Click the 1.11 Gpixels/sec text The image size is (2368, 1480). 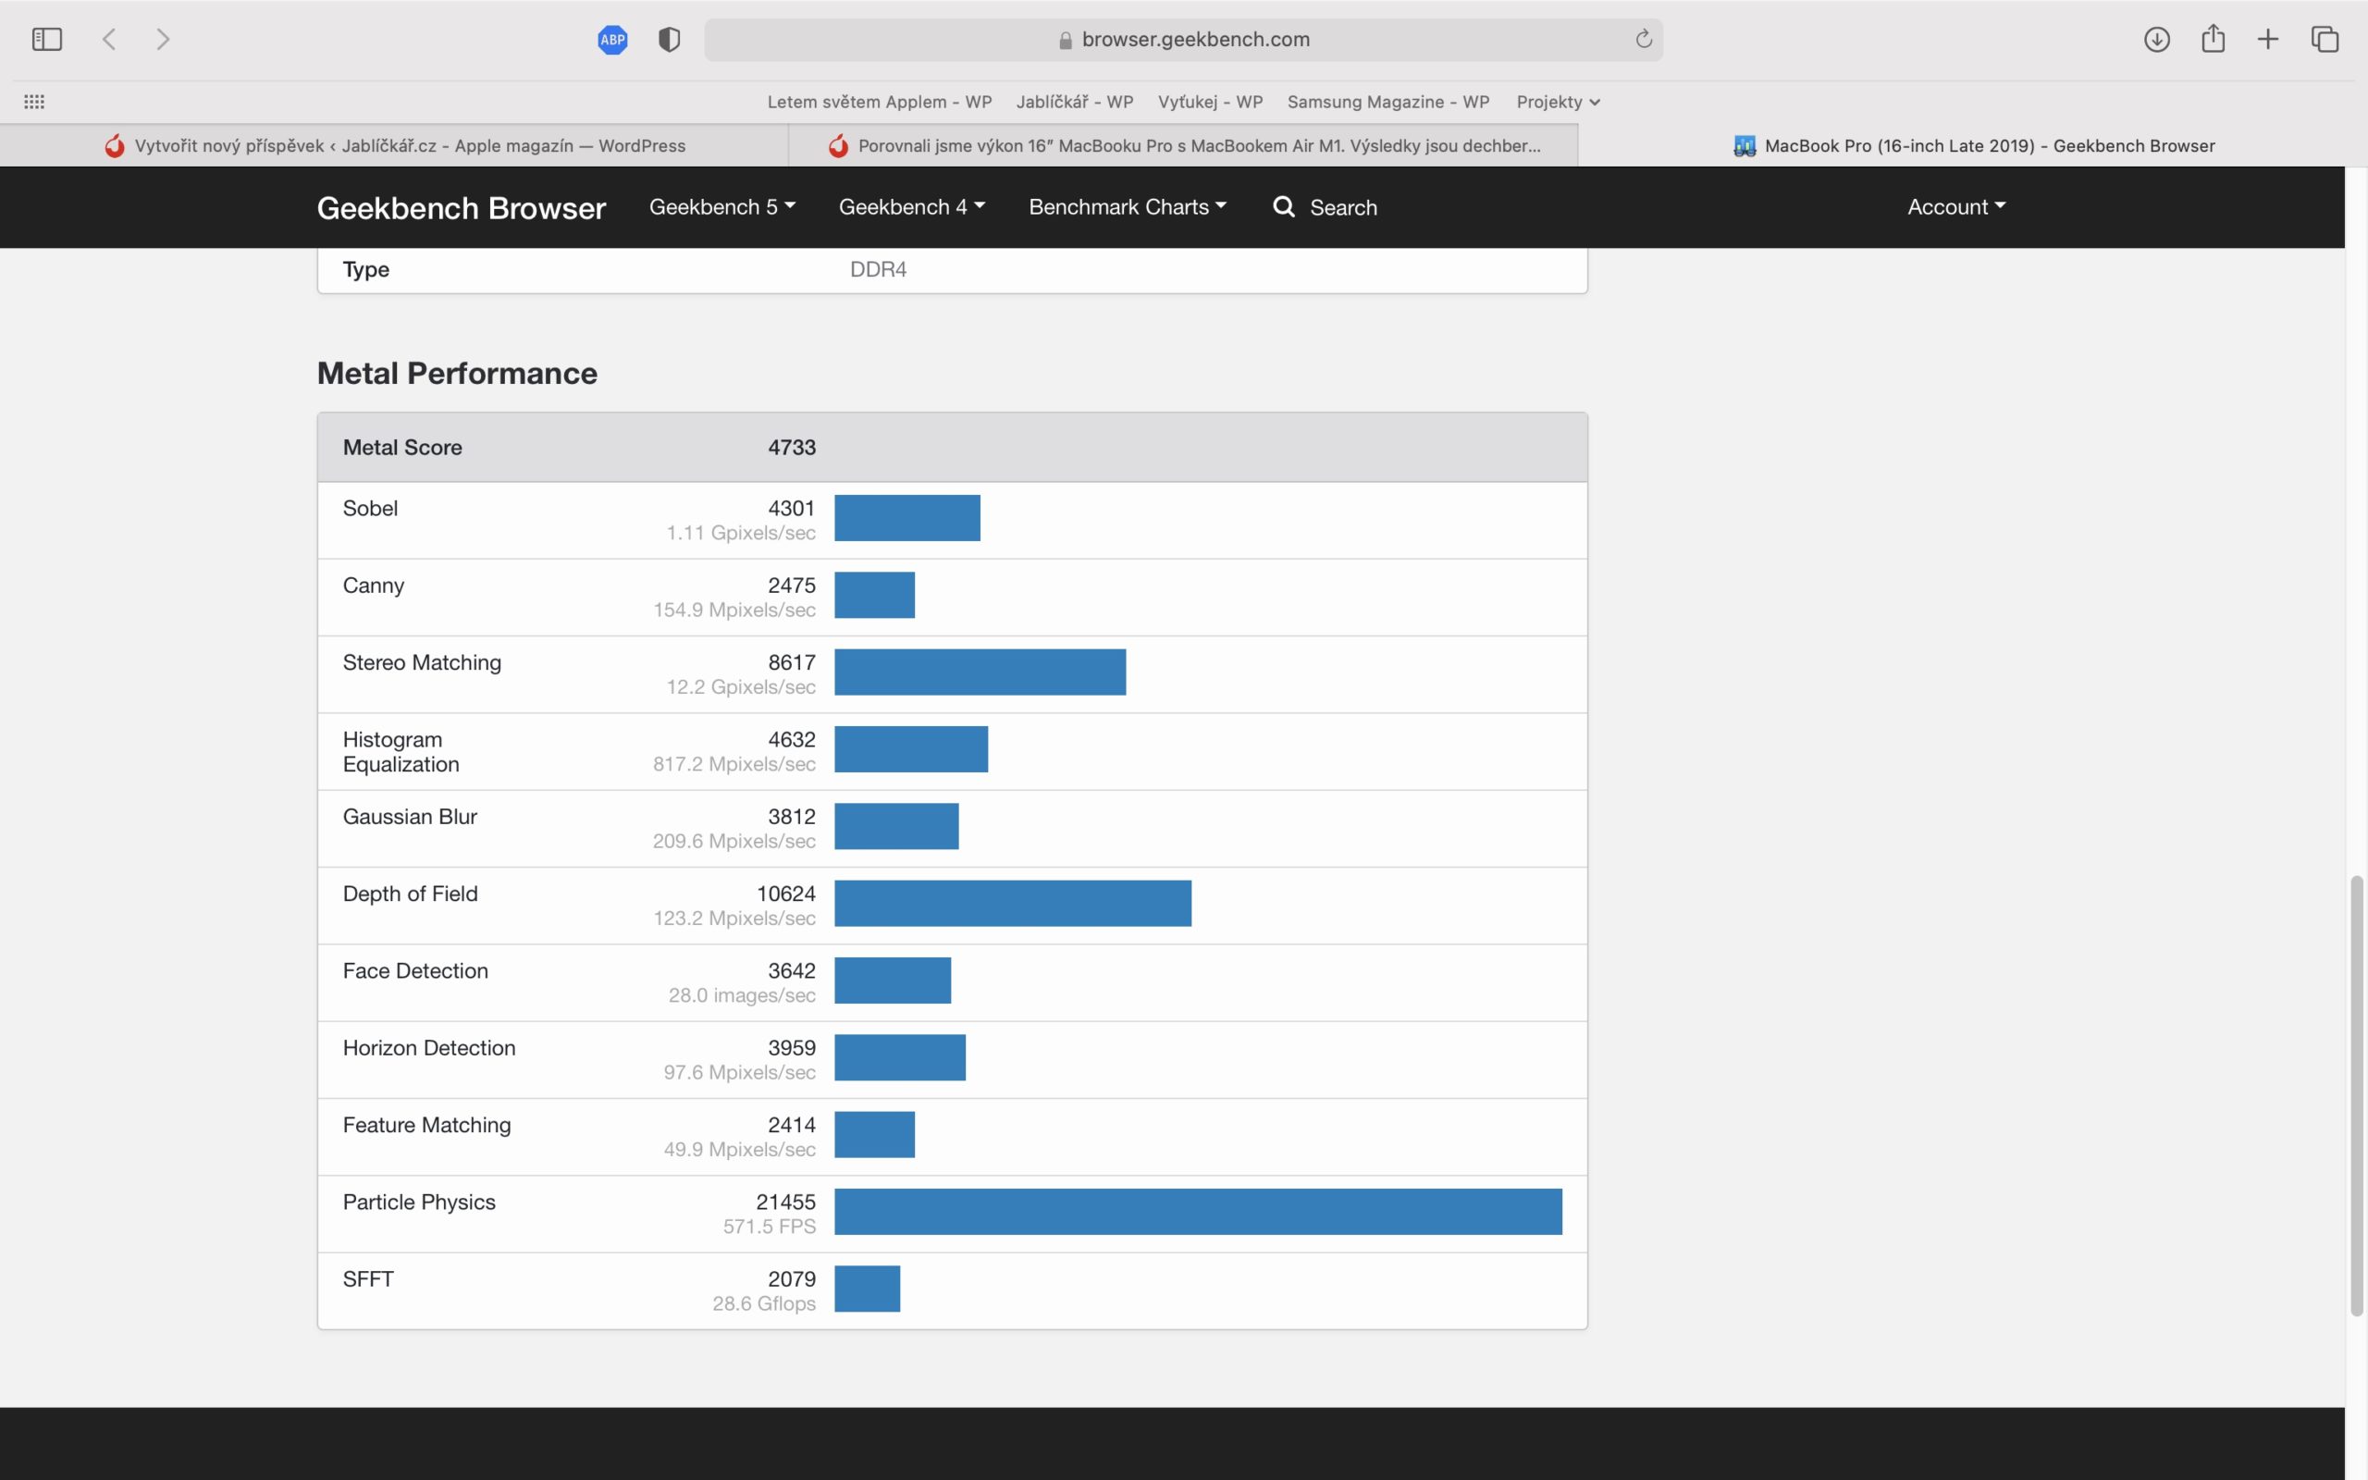click(741, 533)
